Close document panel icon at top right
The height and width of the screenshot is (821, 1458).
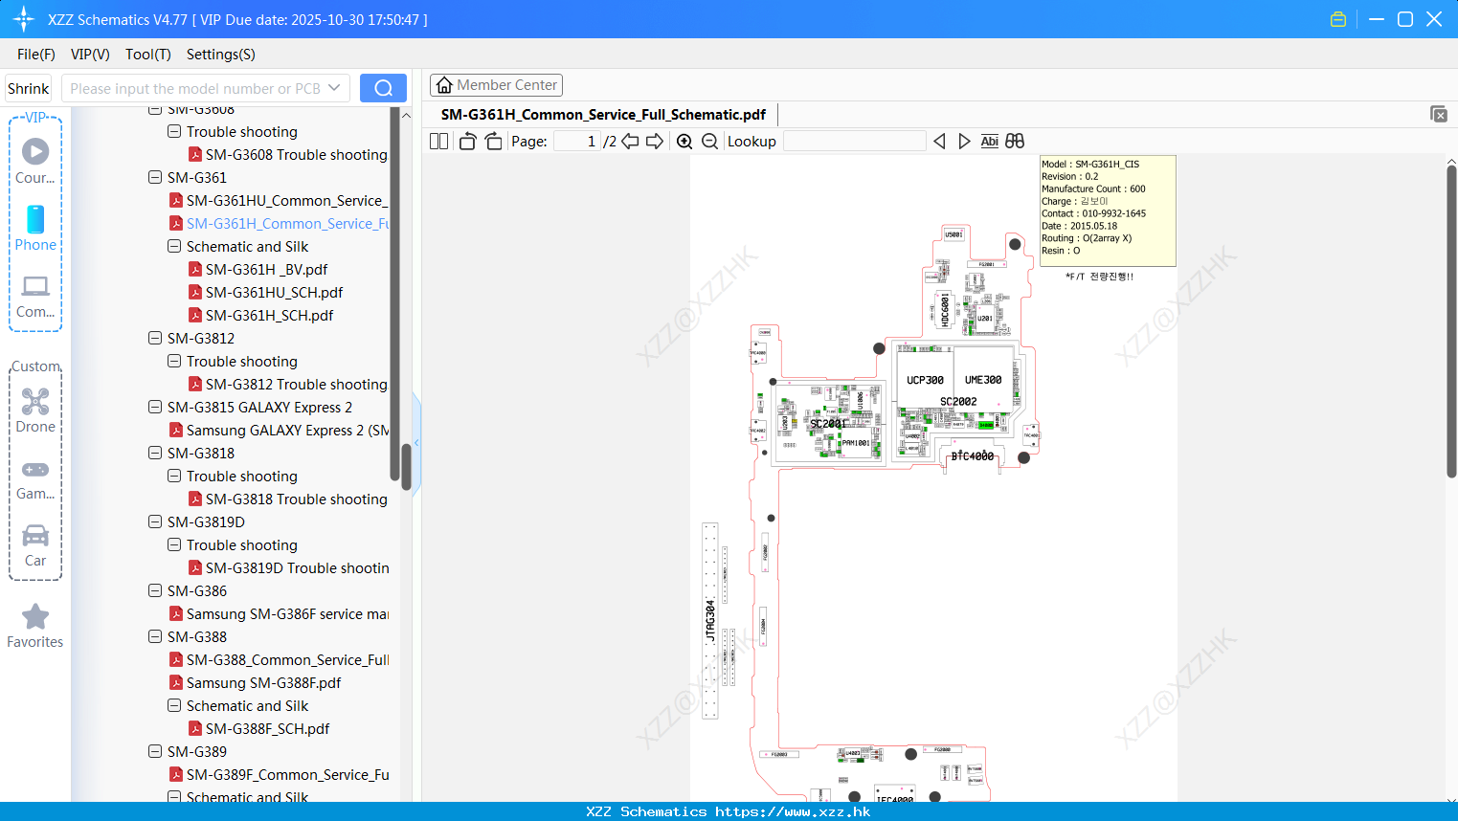point(1439,114)
